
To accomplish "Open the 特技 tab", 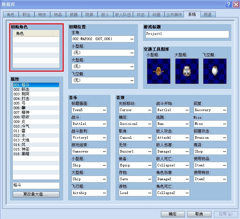I will point(42,14).
